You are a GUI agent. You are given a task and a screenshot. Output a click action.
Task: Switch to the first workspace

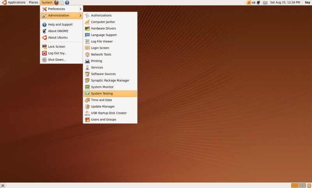(295, 185)
